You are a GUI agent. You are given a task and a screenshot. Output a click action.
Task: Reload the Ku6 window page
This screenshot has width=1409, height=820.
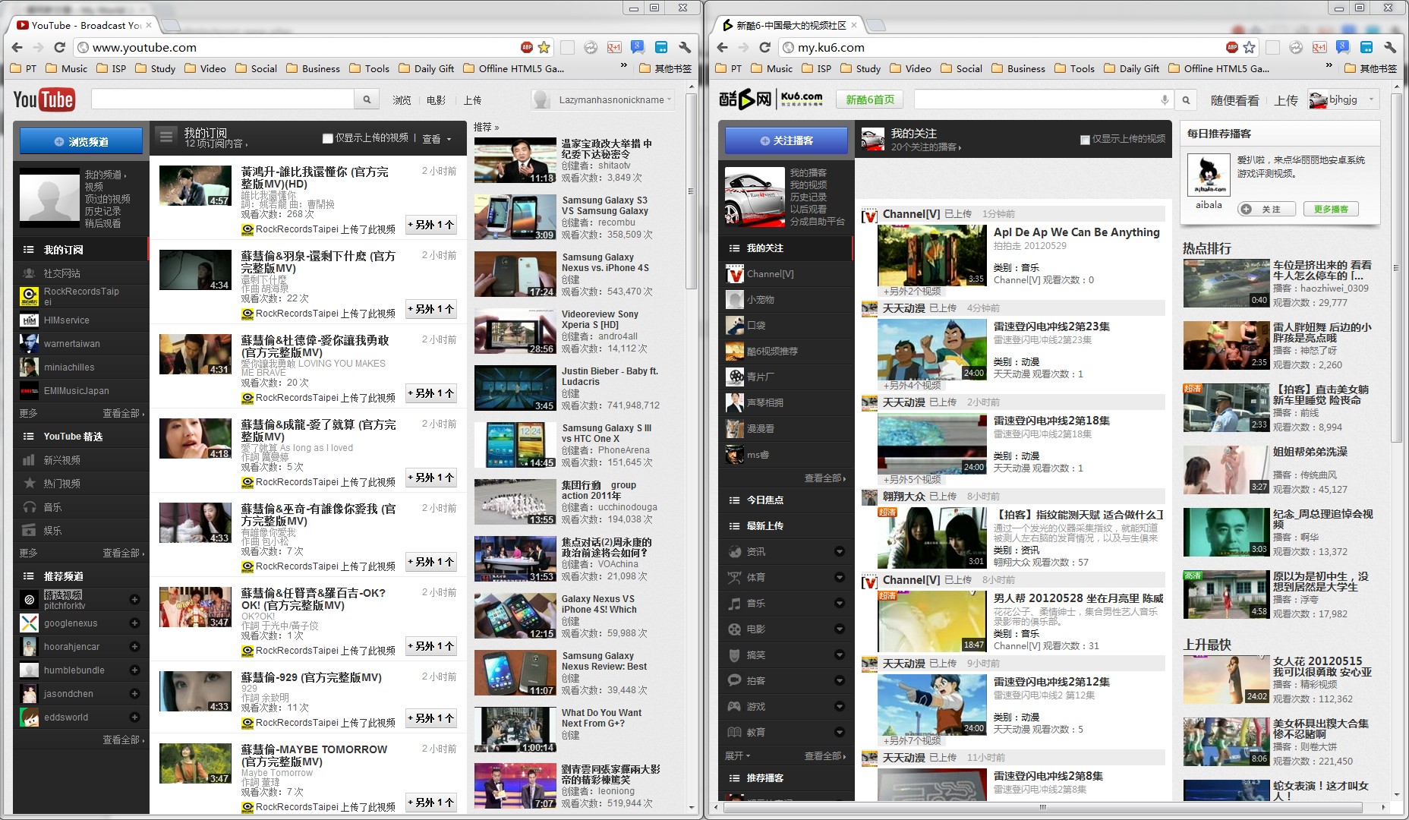tap(765, 47)
